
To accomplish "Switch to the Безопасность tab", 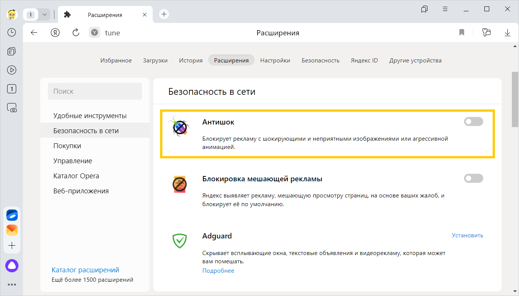I will coord(321,60).
